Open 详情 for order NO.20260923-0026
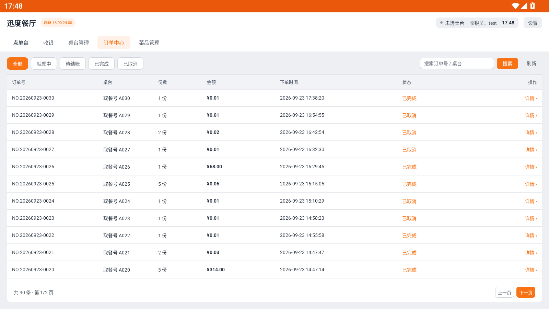 531,167
